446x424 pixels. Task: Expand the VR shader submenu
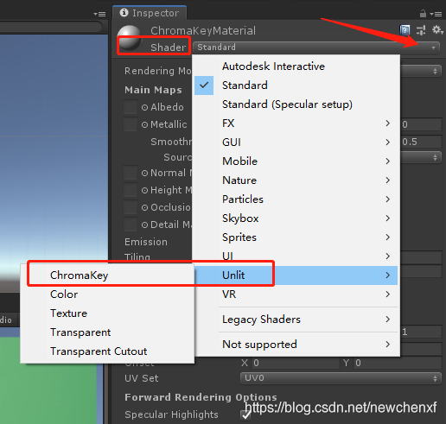[296, 294]
